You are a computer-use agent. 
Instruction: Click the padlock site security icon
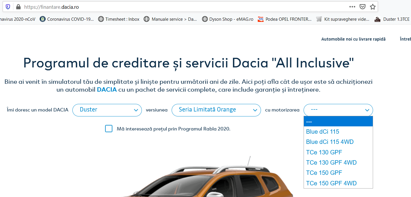tap(18, 7)
